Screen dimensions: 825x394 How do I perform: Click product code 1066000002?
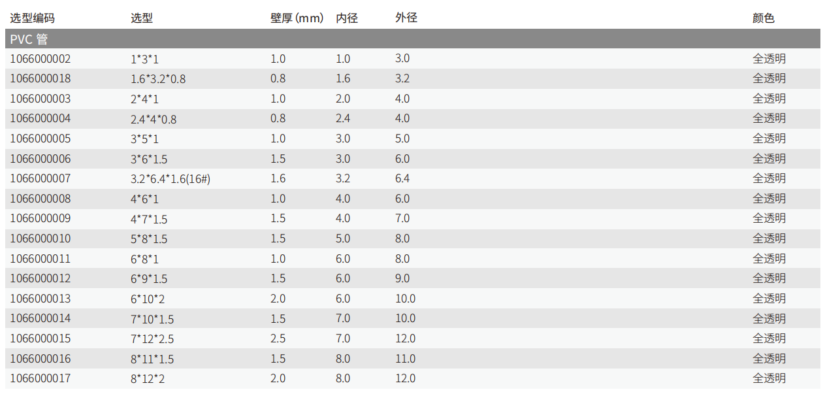click(40, 59)
